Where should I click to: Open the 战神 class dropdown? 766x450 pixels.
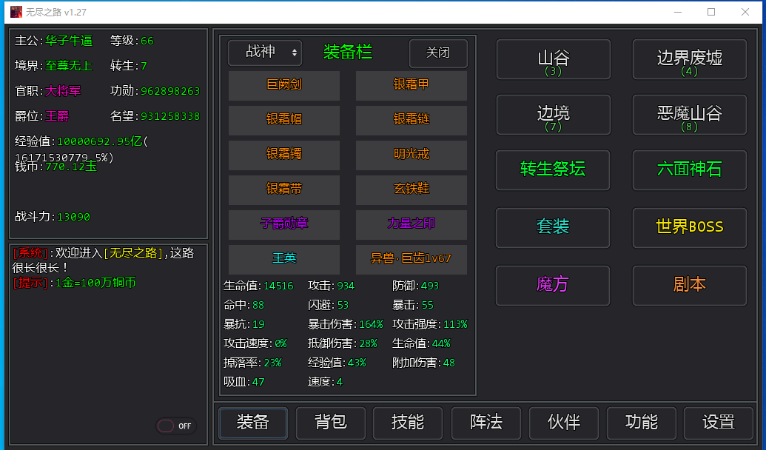(264, 53)
